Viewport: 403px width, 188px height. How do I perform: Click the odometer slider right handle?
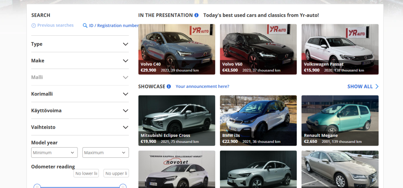(123, 186)
